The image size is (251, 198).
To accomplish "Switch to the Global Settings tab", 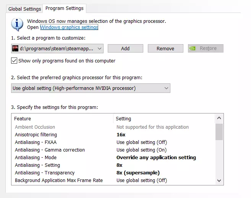I will point(24,8).
